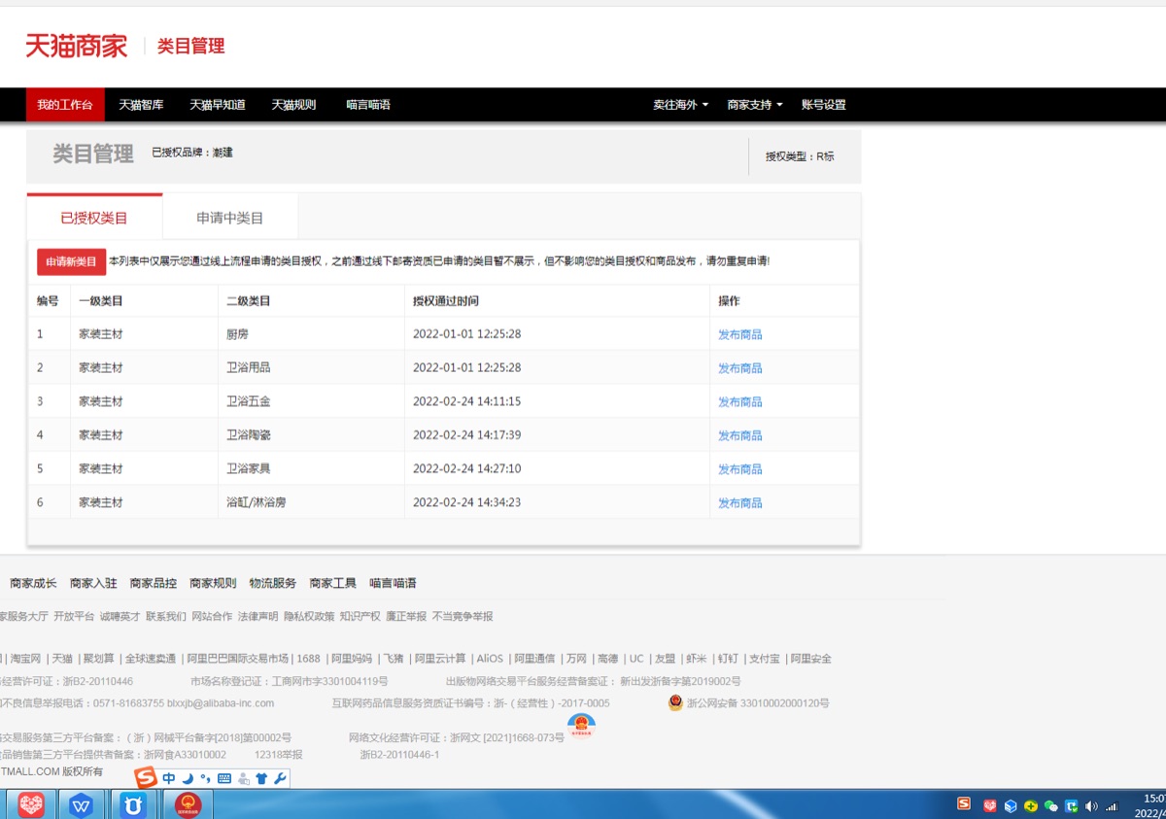Click the red 申请新类目 button
Image resolution: width=1166 pixels, height=819 pixels.
click(x=72, y=262)
